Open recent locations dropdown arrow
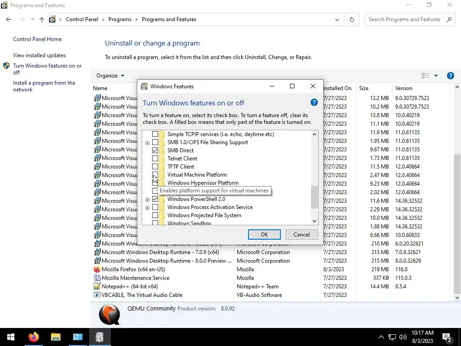The height and width of the screenshot is (346, 461). pos(32,19)
